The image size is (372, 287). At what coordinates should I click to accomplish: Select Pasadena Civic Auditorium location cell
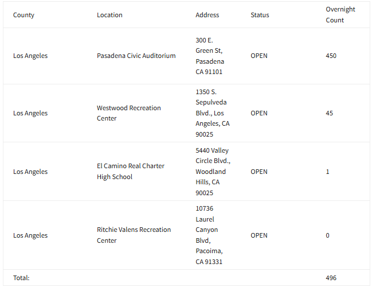point(136,56)
